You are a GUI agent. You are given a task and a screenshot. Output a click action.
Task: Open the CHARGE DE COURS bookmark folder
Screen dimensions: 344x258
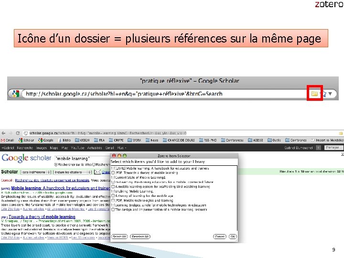point(179,140)
